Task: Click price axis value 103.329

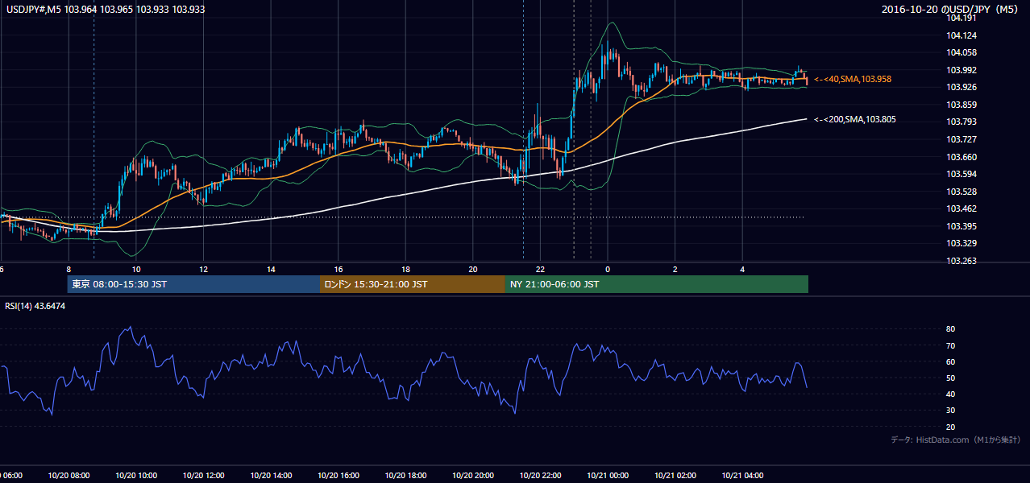Action: point(962,243)
